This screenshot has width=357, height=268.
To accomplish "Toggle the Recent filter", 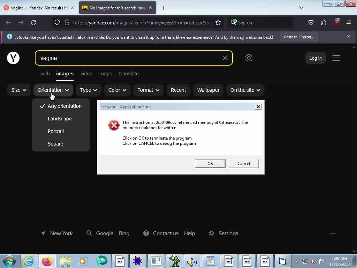I will point(178,90).
